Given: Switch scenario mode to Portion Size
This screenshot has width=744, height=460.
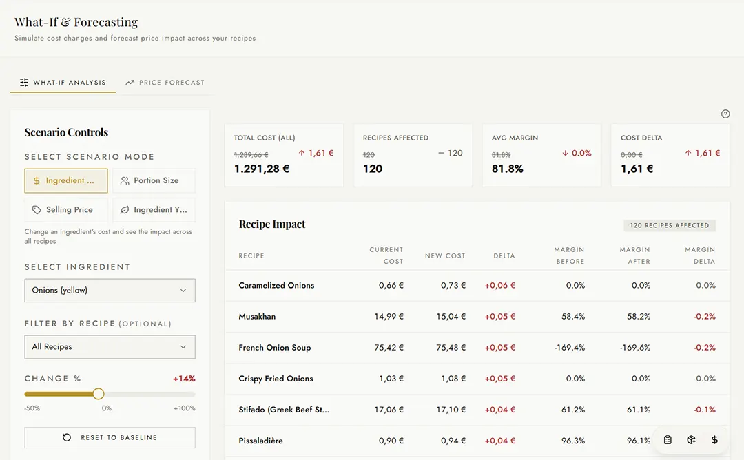Looking at the screenshot, I should click(154, 180).
